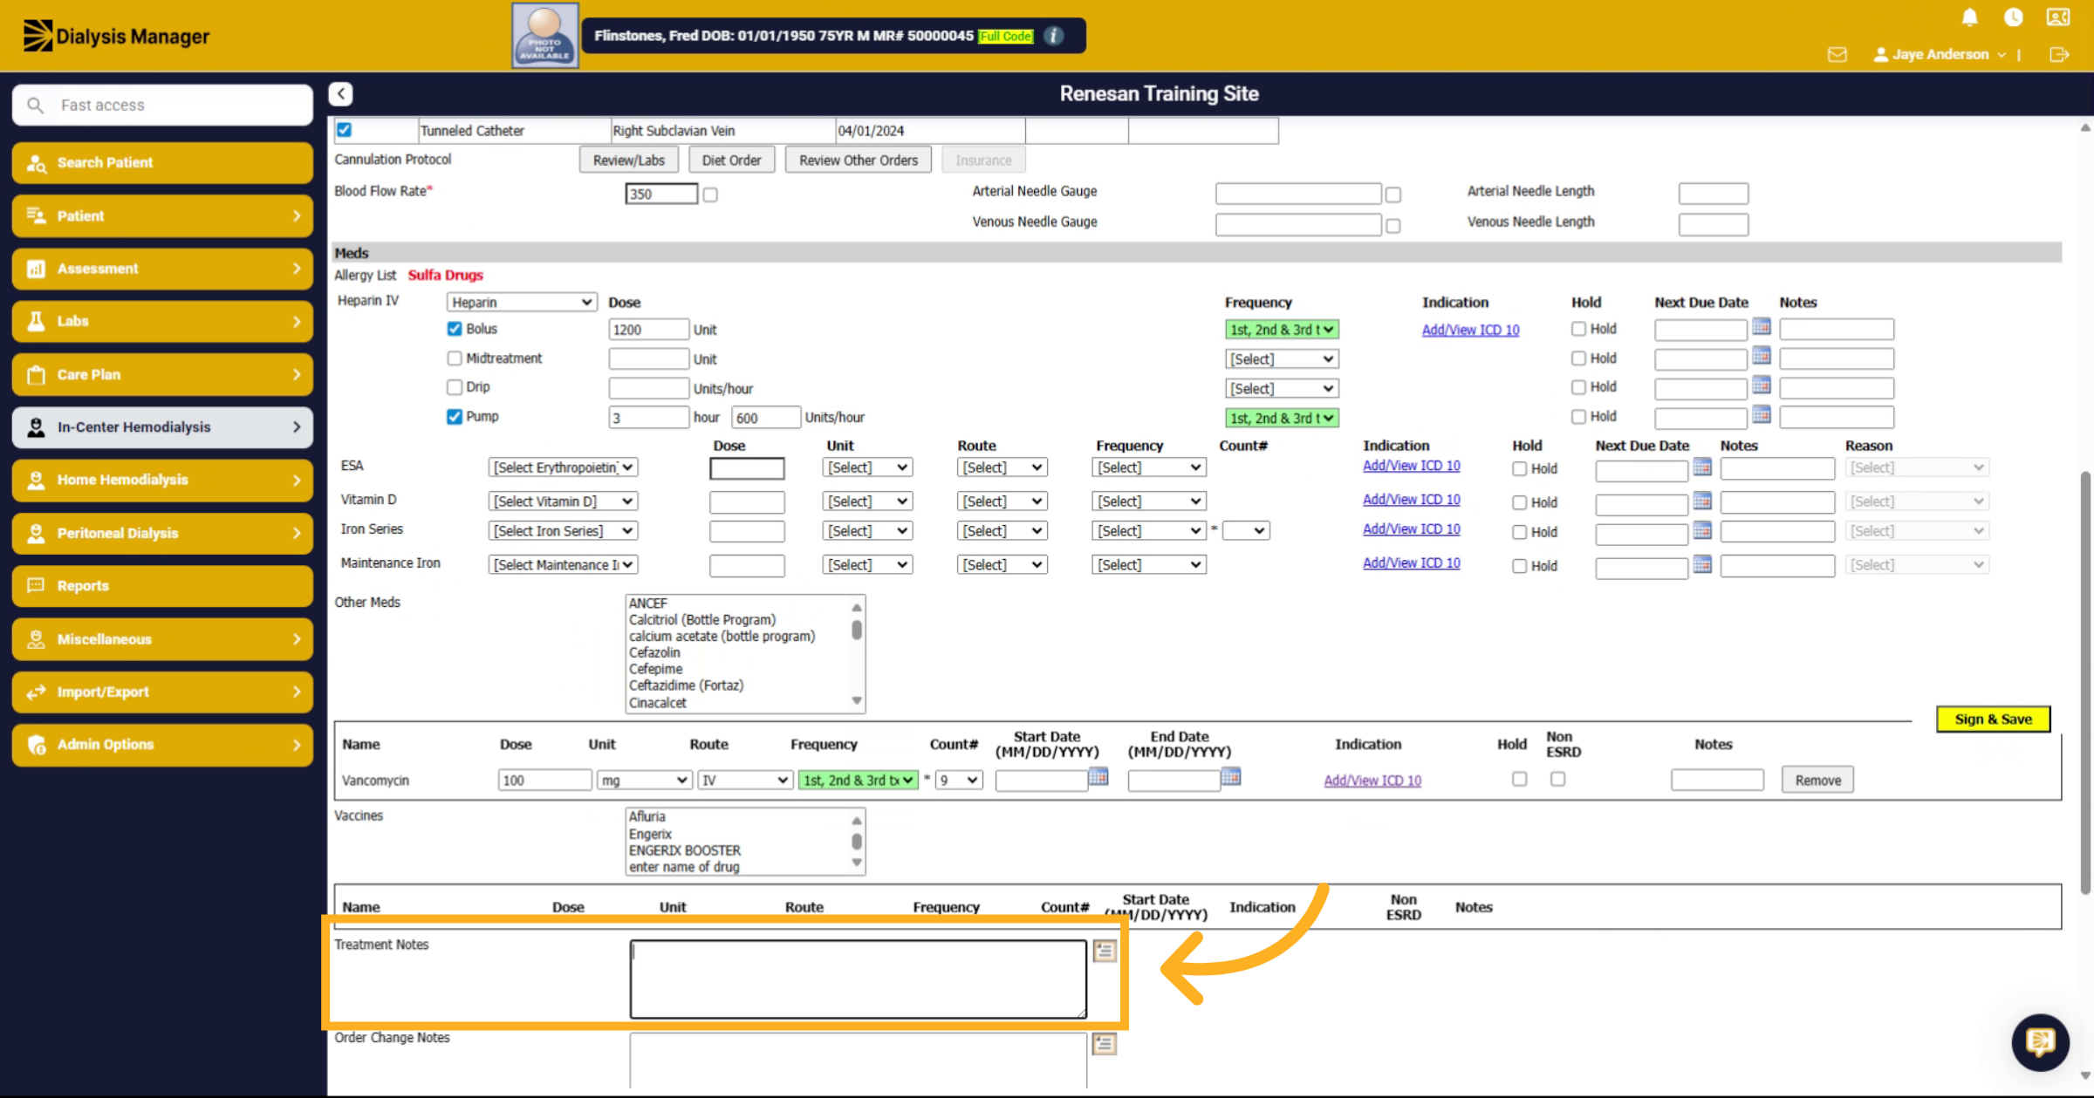Open calendar for Iron Series next due date
This screenshot has height=1098, width=2094.
click(x=1701, y=530)
